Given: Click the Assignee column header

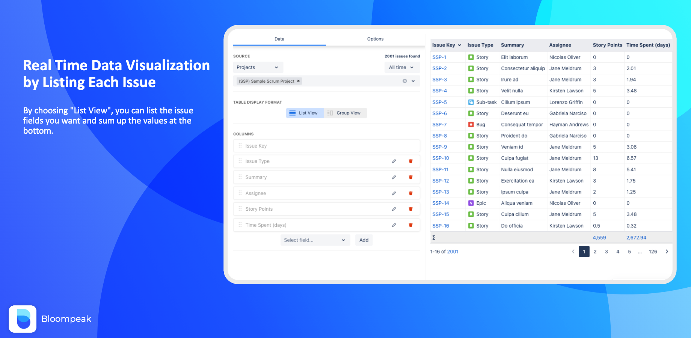Looking at the screenshot, I should (560, 45).
